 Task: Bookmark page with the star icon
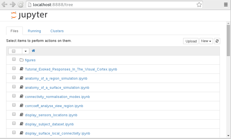tap(199, 4)
